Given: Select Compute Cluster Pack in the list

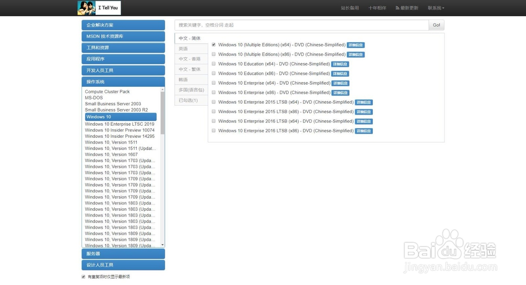Looking at the screenshot, I should click(107, 91).
